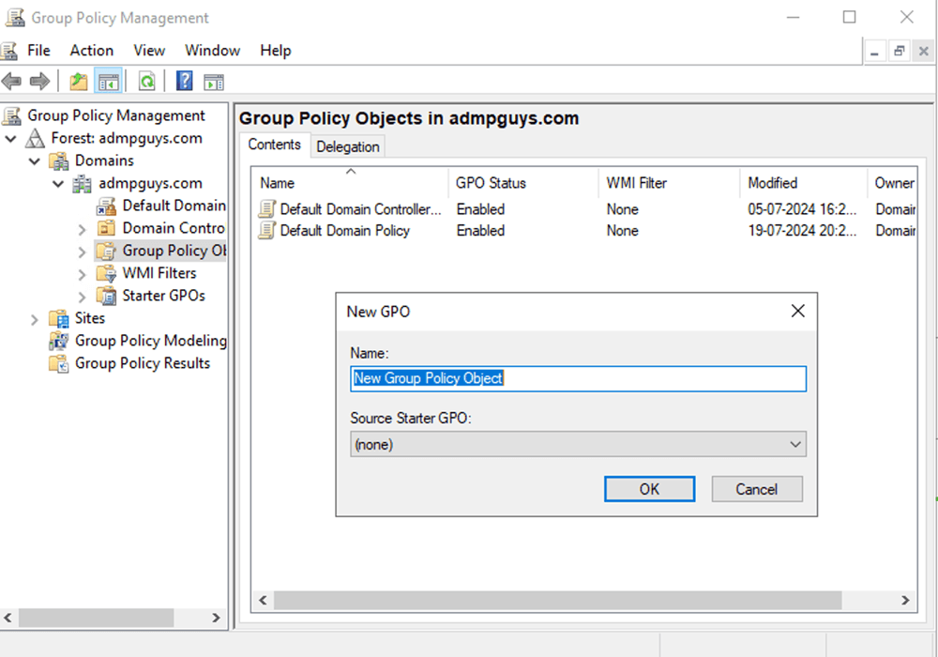
Task: Open Help using the question mark icon
Action: click(x=184, y=81)
